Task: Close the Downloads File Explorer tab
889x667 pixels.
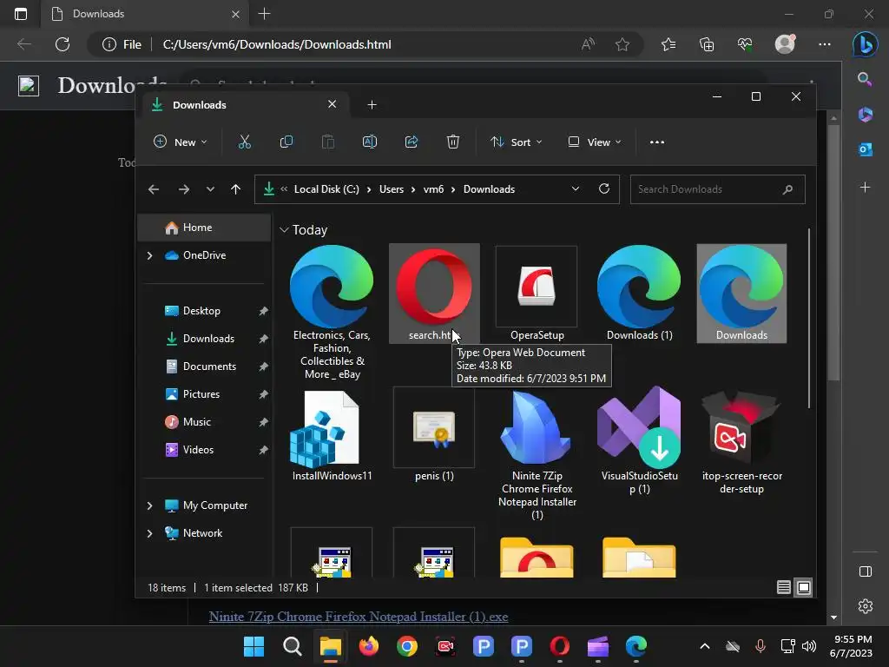Action: [333, 104]
